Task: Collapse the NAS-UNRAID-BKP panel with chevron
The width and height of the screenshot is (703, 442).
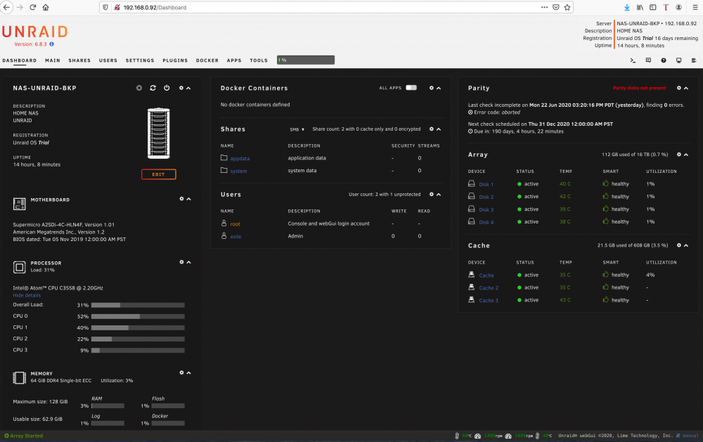Action: (x=188, y=88)
